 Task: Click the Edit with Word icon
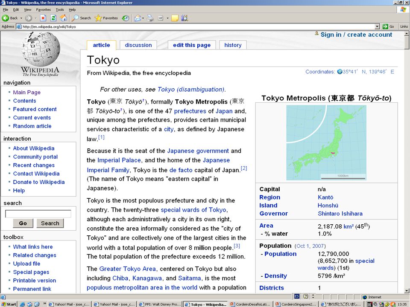tap(161, 18)
